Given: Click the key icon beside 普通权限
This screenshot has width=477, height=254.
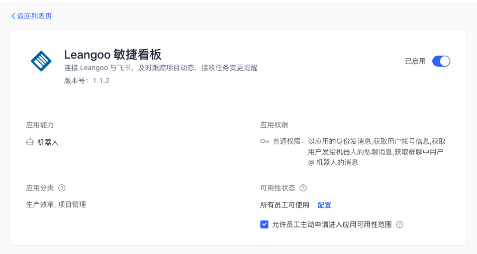Looking at the screenshot, I should coord(264,142).
